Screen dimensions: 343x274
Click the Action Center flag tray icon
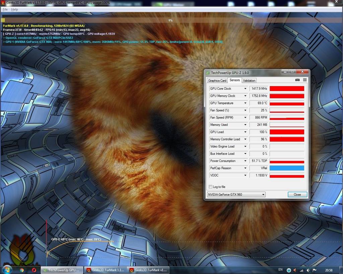315,270
